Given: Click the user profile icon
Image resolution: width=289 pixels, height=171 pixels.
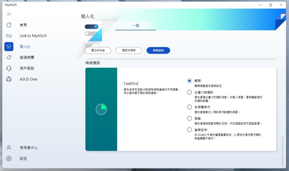Looking at the screenshot, I should (x=9, y=148).
